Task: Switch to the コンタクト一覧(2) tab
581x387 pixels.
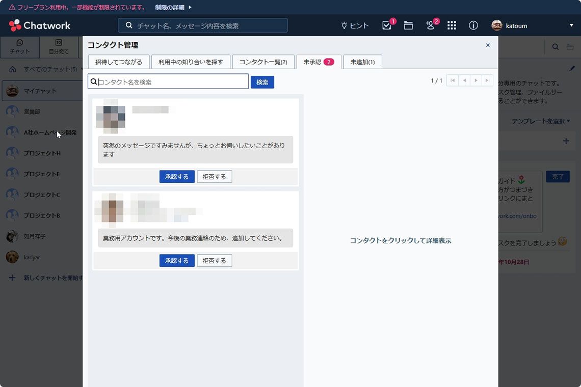Action: pos(263,61)
